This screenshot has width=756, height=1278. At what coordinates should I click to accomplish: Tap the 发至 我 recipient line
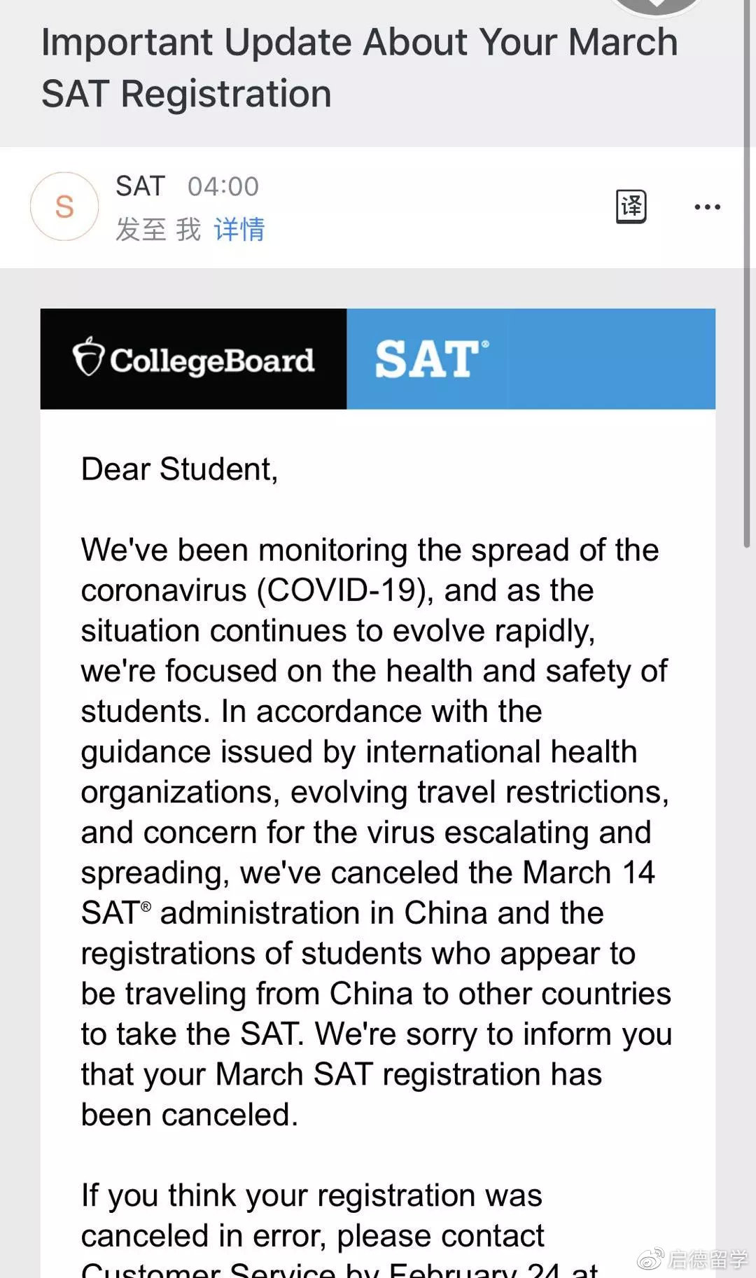158,229
